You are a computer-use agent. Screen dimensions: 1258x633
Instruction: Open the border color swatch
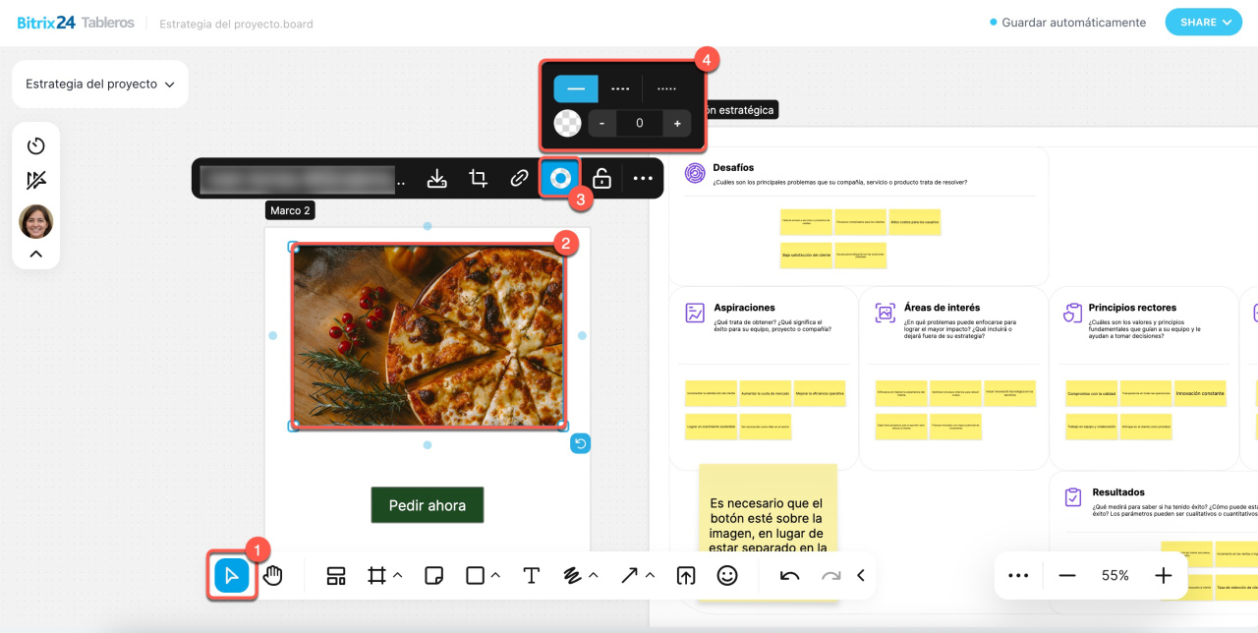click(568, 123)
